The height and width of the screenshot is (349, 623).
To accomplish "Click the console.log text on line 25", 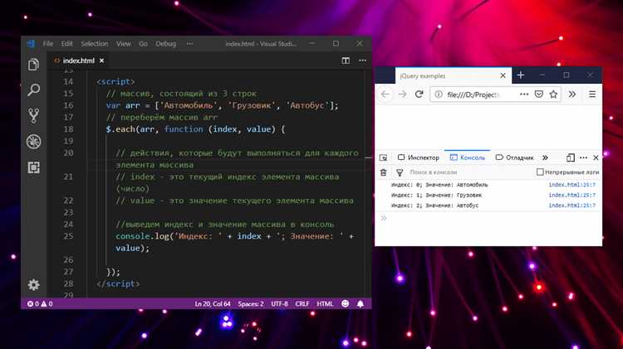I will coord(142,236).
